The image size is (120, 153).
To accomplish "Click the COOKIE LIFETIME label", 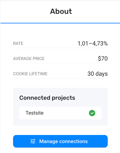I will pyautogui.click(x=30, y=74).
